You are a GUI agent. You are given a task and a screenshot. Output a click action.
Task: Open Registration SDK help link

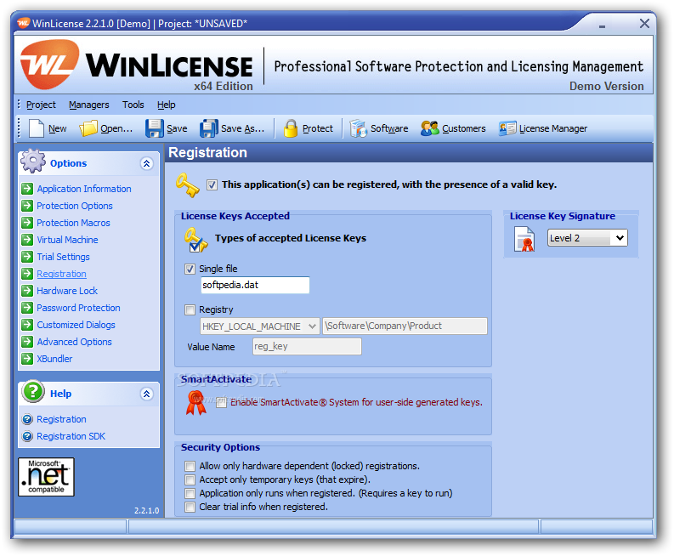pyautogui.click(x=71, y=436)
